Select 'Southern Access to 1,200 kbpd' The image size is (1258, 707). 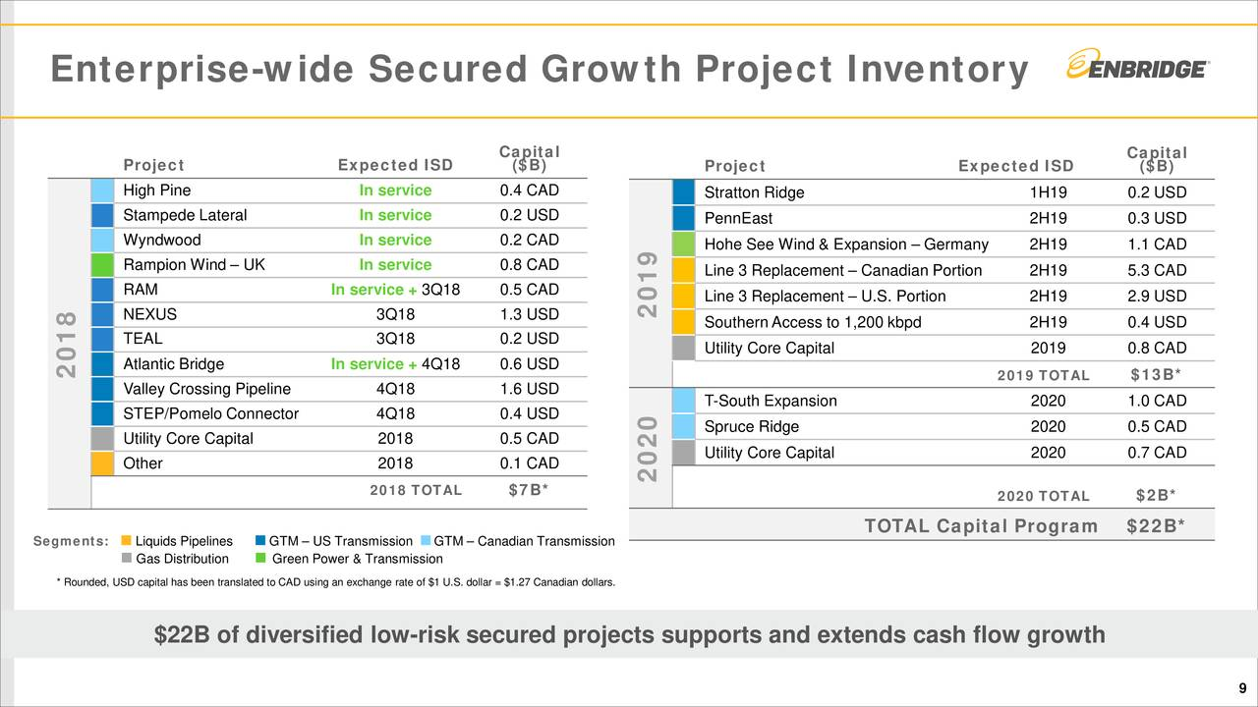814,322
